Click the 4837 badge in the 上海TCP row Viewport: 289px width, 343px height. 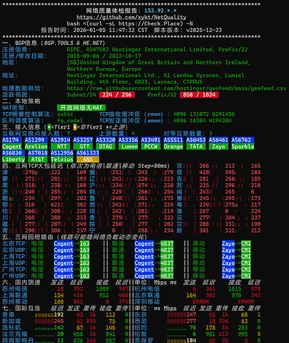coord(167,256)
